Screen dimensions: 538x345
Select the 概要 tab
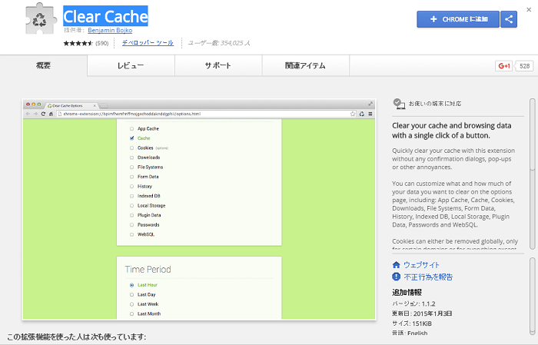tap(44, 65)
